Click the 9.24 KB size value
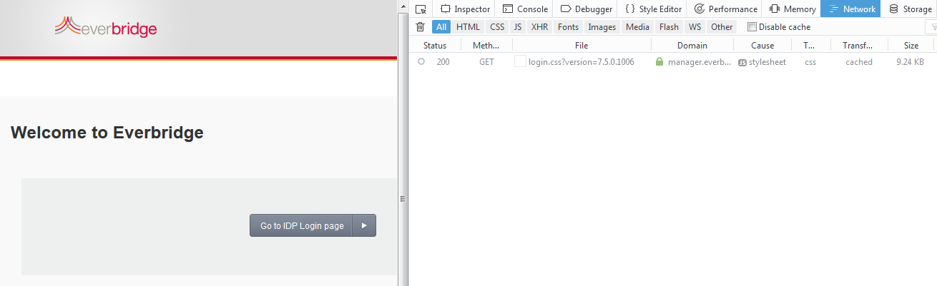The width and height of the screenshot is (937, 286). tap(910, 62)
